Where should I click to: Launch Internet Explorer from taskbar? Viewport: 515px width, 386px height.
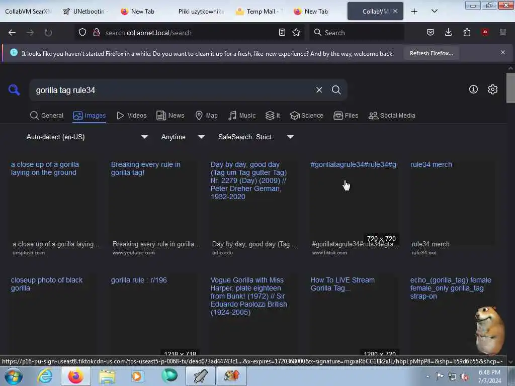coord(45,376)
